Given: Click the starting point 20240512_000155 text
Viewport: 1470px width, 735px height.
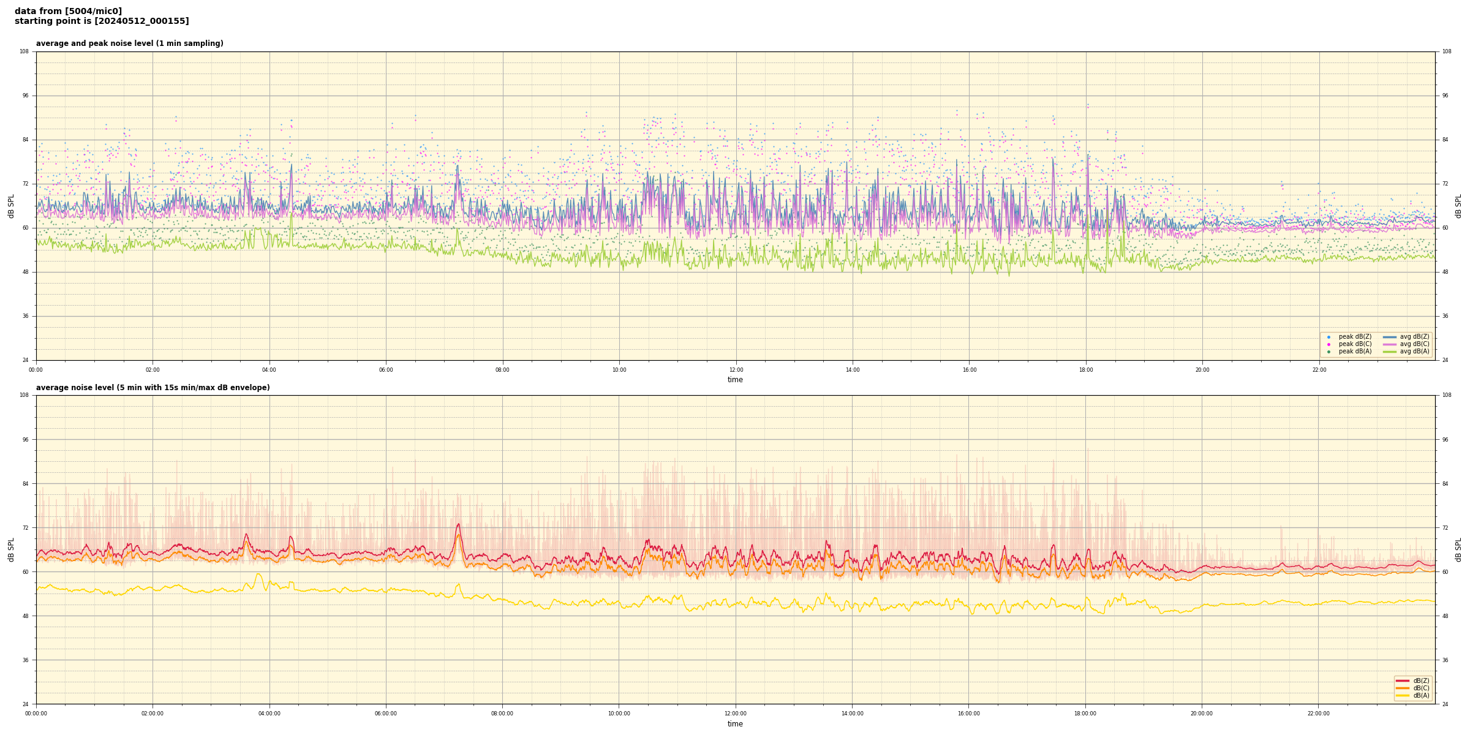Looking at the screenshot, I should pos(102,21).
